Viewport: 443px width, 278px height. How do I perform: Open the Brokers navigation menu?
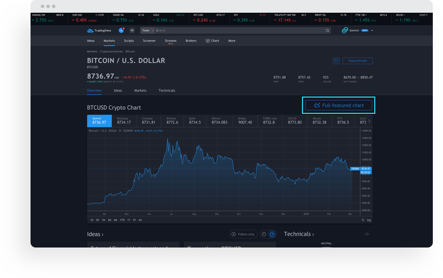point(191,41)
